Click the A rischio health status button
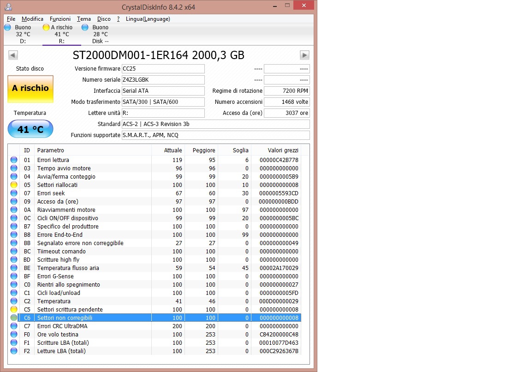The image size is (518, 372). click(x=30, y=89)
